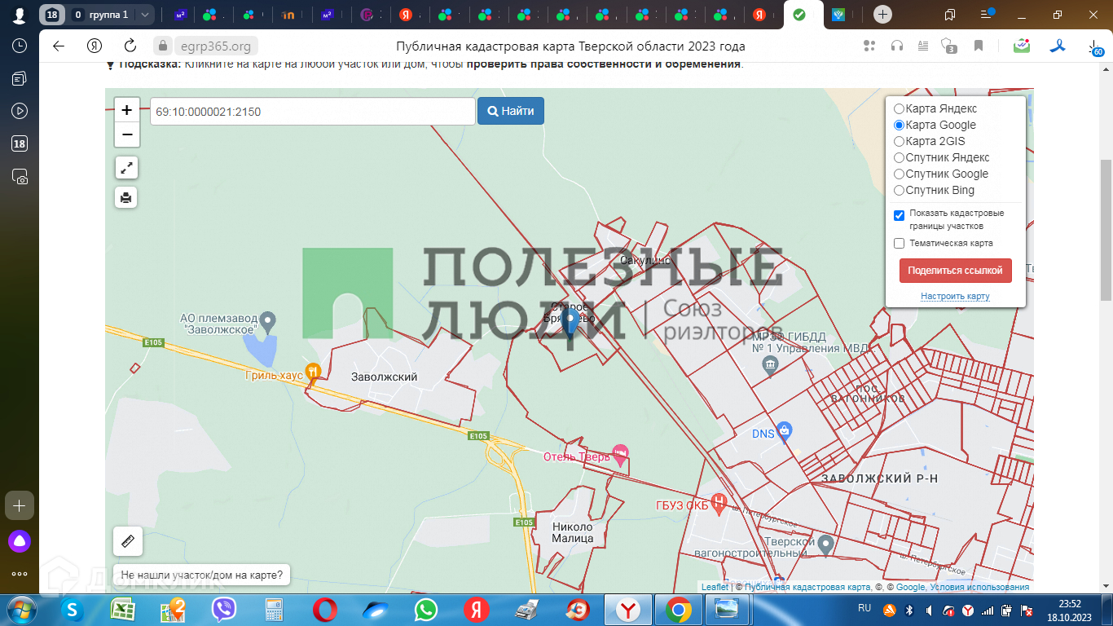Open the Leaflet attribution link
Screen dimensions: 1113x626
pyautogui.click(x=715, y=587)
